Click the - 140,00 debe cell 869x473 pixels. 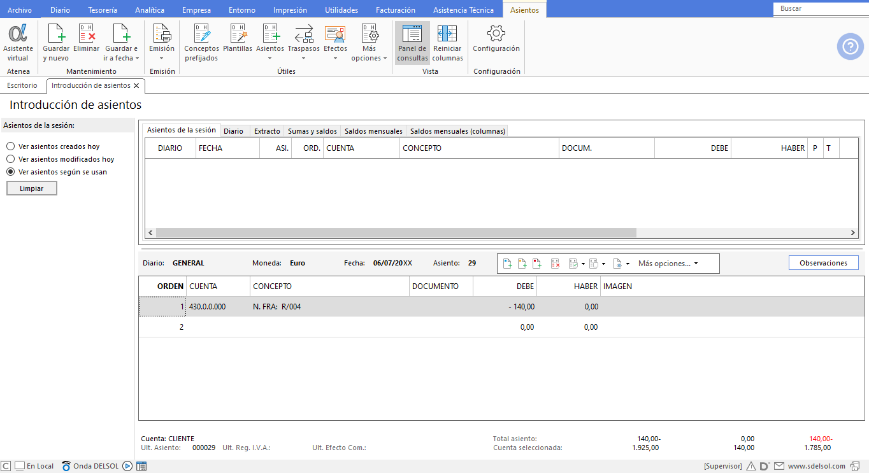tap(505, 307)
